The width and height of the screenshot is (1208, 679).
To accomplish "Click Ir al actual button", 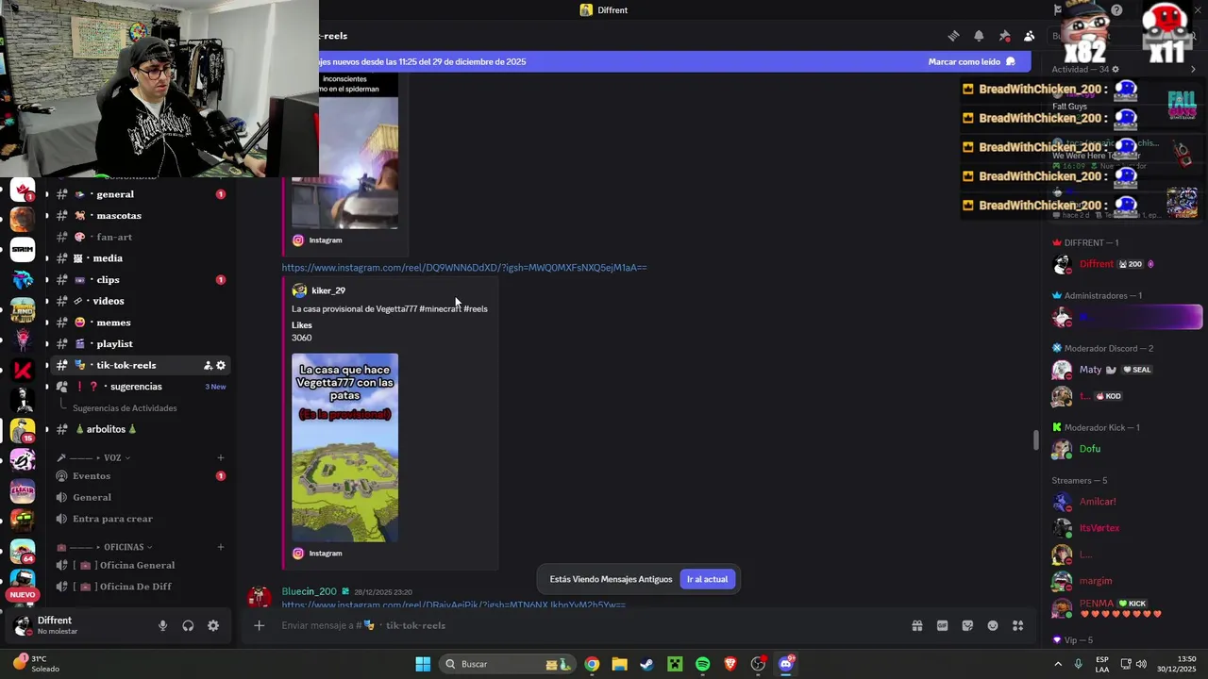I will (707, 579).
